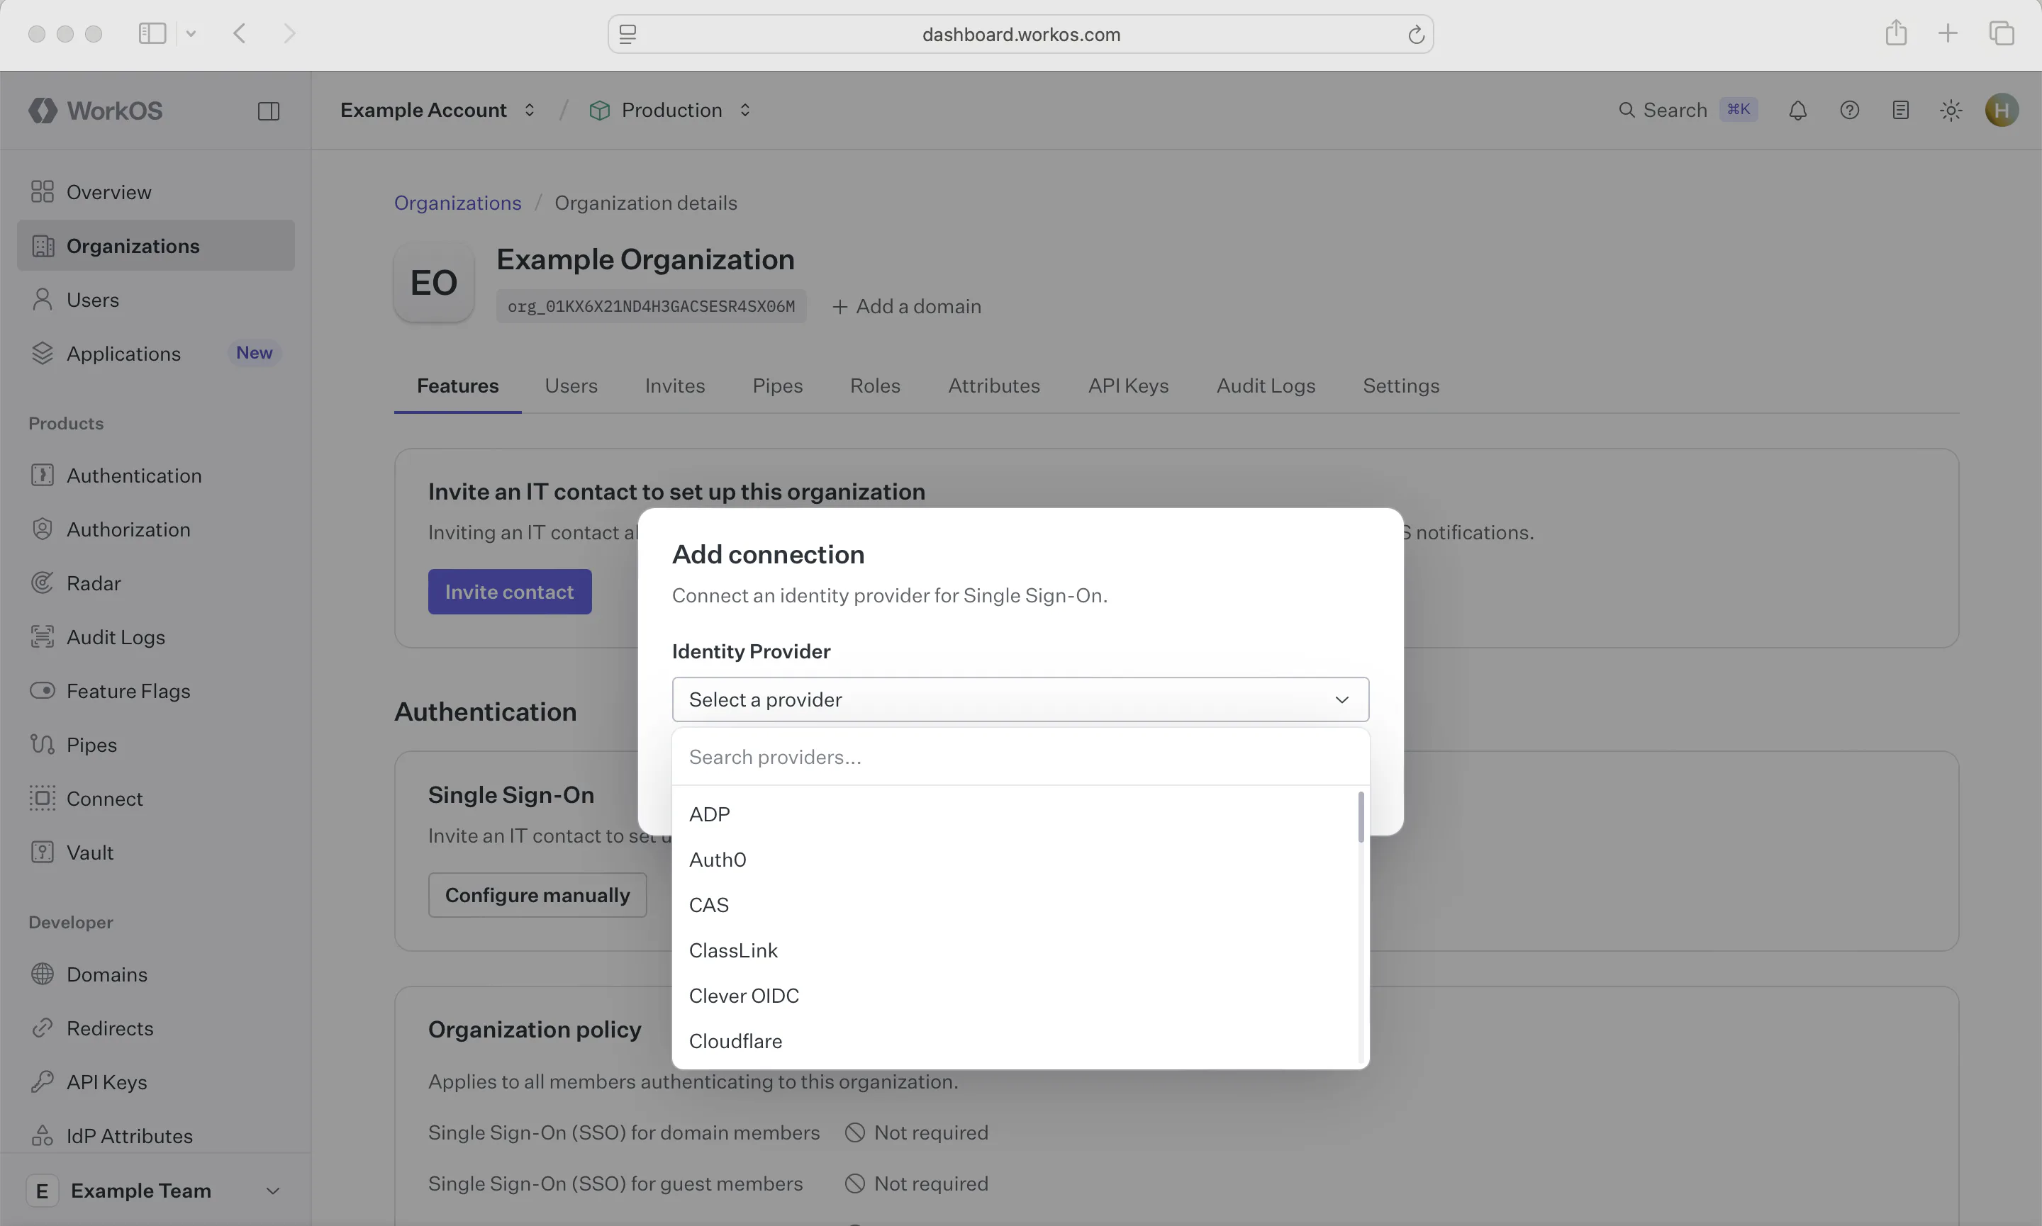Open Safari sidebar options chevron

(191, 33)
